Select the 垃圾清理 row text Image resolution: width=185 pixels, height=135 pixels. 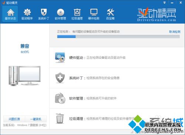click(x=102, y=119)
